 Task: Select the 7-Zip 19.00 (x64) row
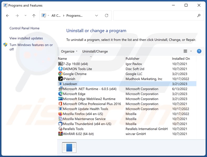127,64
